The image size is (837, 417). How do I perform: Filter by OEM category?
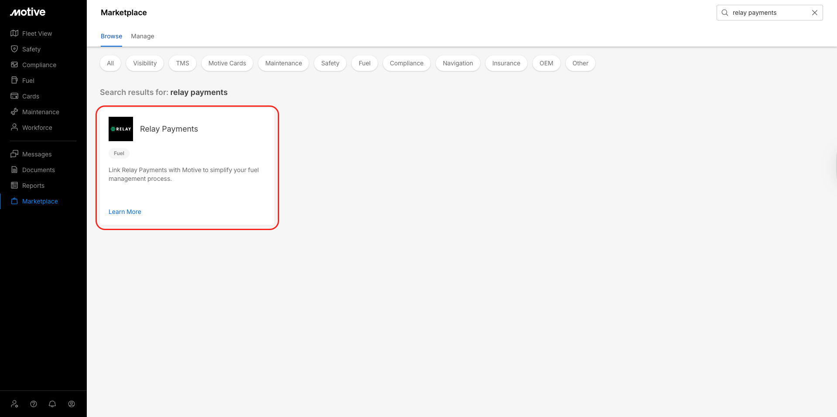547,63
